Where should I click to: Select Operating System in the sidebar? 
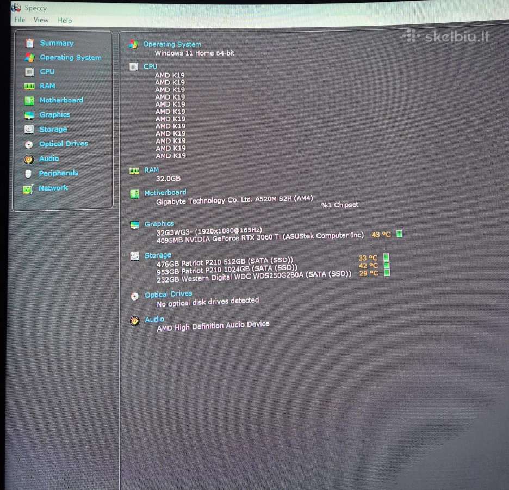pyautogui.click(x=71, y=58)
